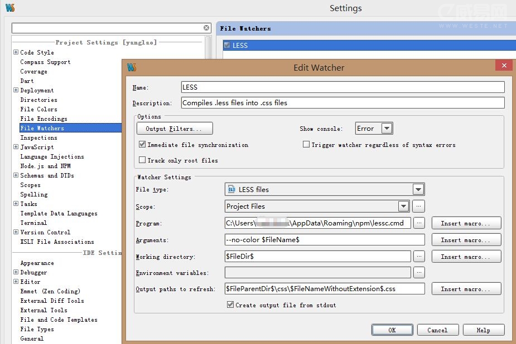Expand Schemas and DTDs node

pos(16,175)
